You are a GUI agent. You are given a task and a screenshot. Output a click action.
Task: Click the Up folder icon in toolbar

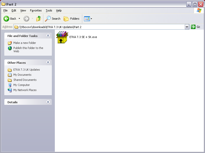coord(39,19)
